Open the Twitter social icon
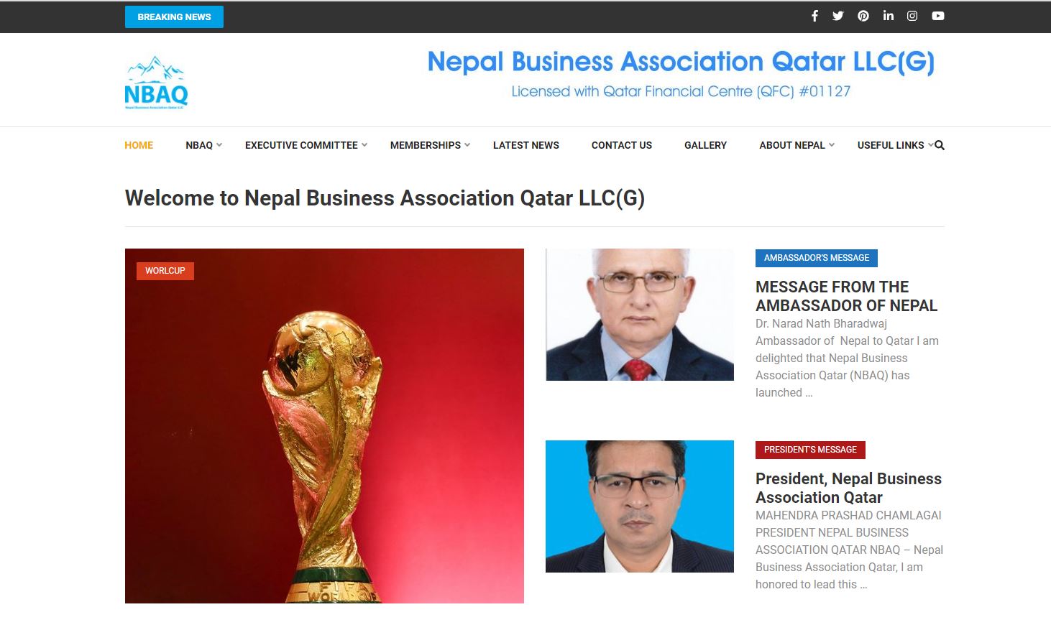Image resolution: width=1051 pixels, height=625 pixels. click(x=838, y=16)
